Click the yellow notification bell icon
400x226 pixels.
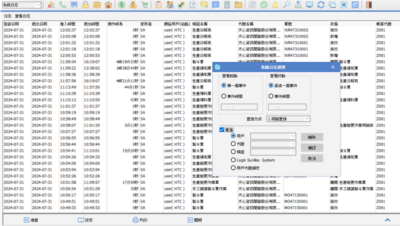click(x=275, y=5)
